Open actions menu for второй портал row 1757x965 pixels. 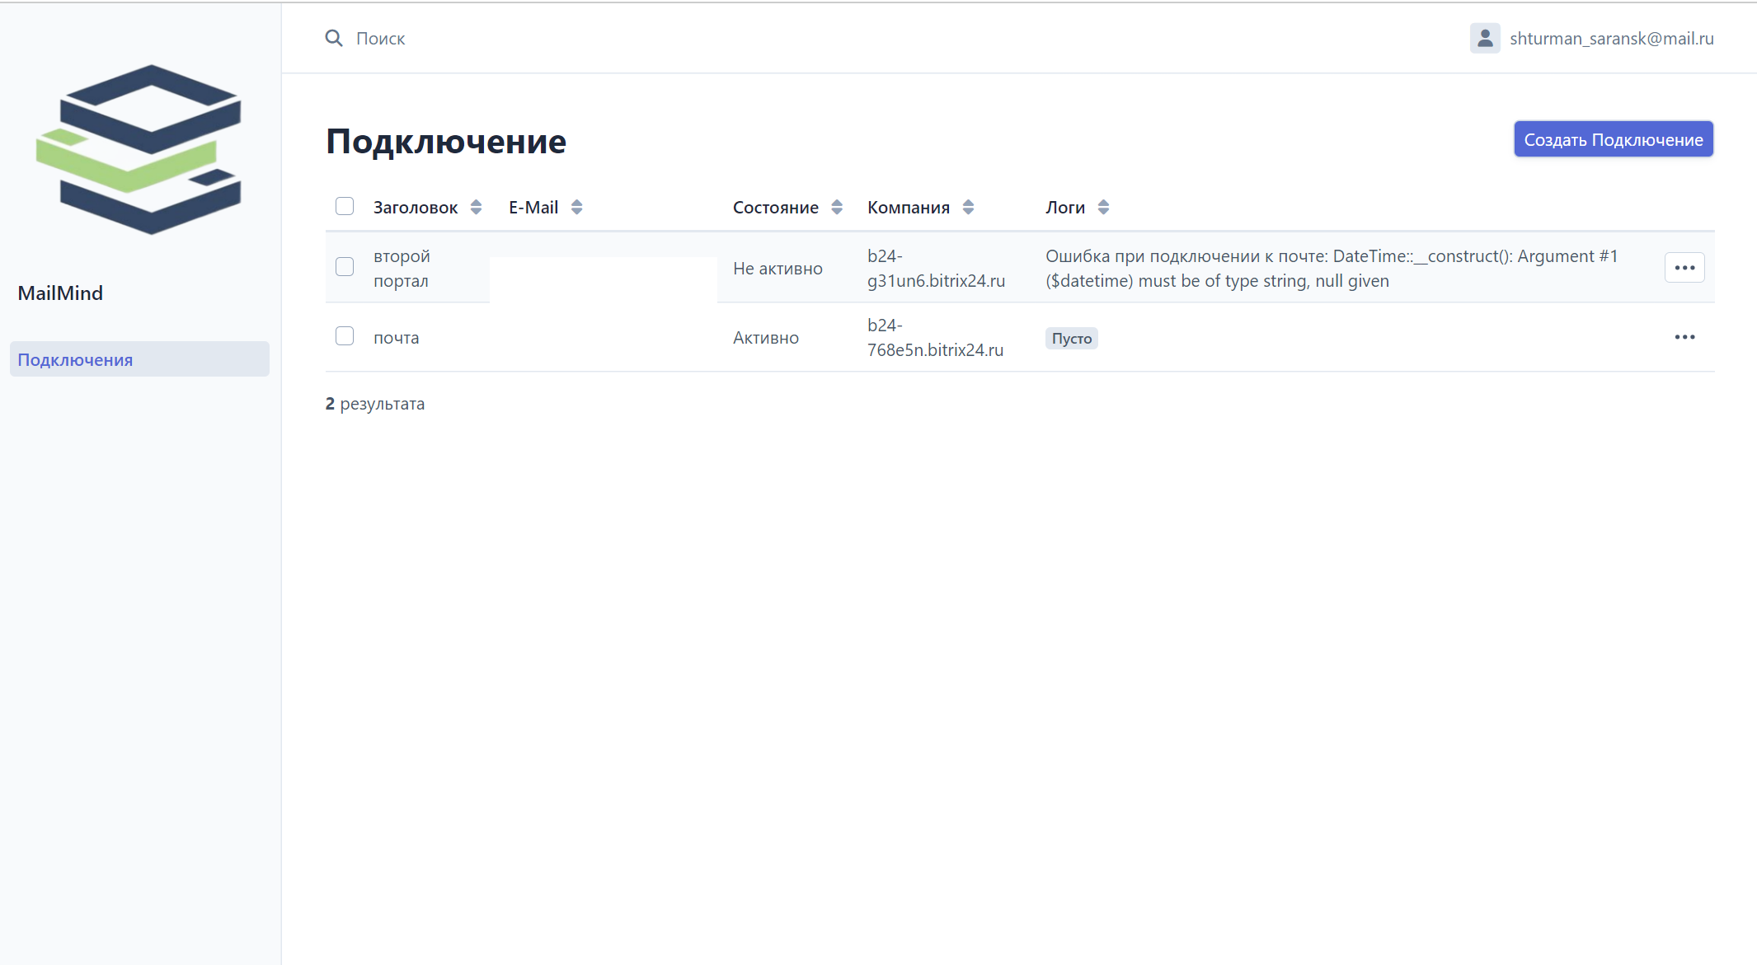tap(1684, 268)
